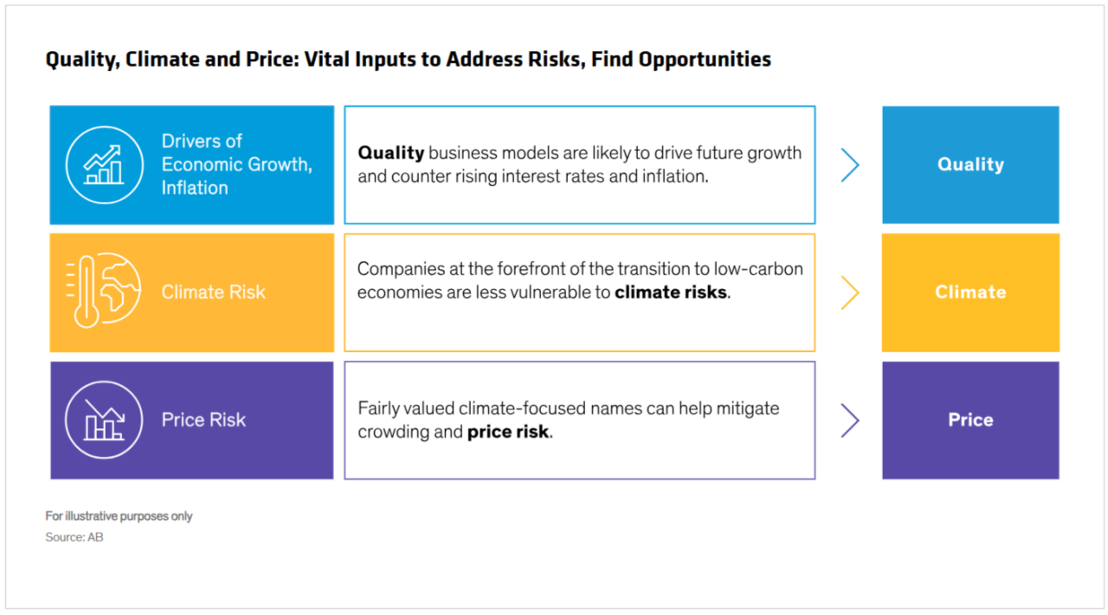Click the yellow chevron arrow beside Climate
1108x615 pixels.
[850, 292]
